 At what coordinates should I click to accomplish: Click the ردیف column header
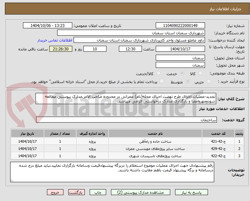(239, 133)
